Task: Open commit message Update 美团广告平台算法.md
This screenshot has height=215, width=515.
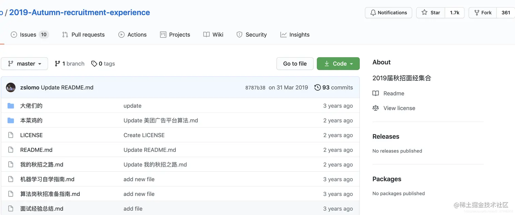Action: pos(161,121)
